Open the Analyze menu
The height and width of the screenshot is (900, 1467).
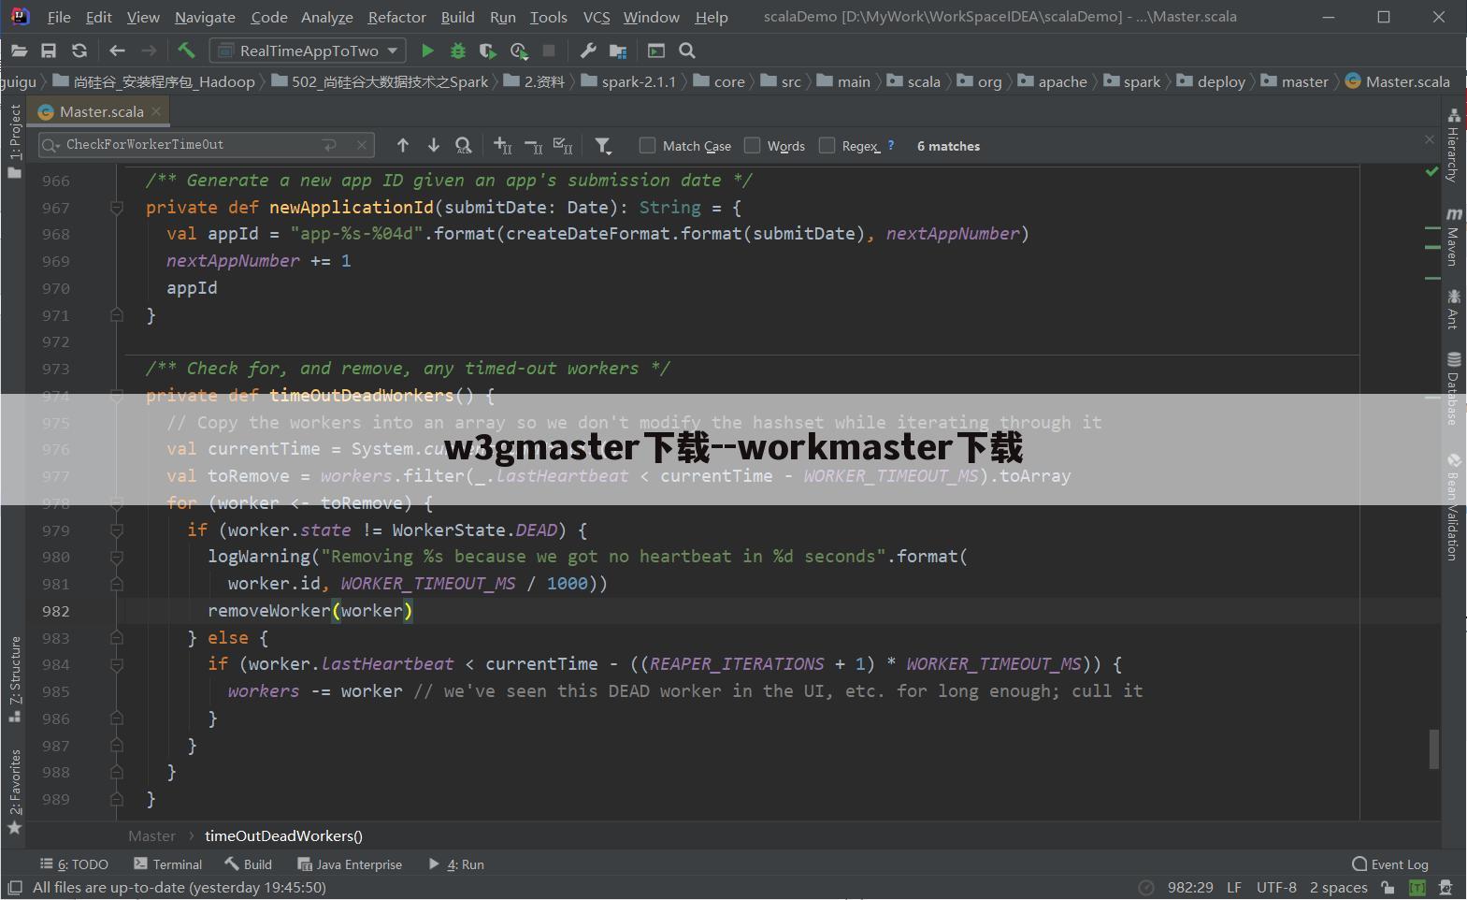coord(326,17)
